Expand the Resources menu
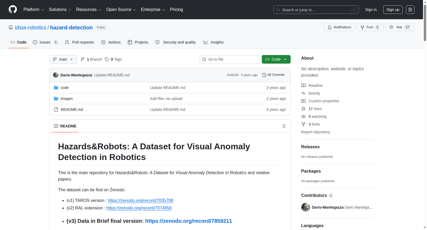Image resolution: width=427 pixels, height=230 pixels. pyautogui.click(x=89, y=10)
